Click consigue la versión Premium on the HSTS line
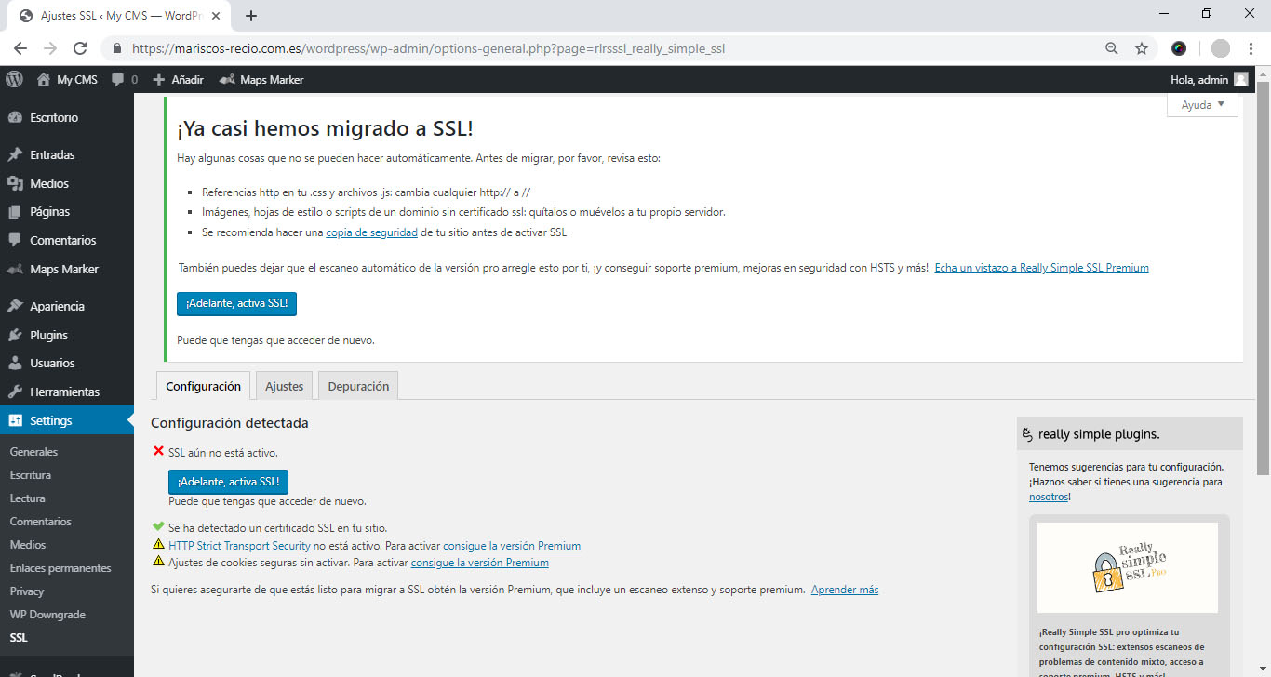The width and height of the screenshot is (1271, 677). (512, 546)
